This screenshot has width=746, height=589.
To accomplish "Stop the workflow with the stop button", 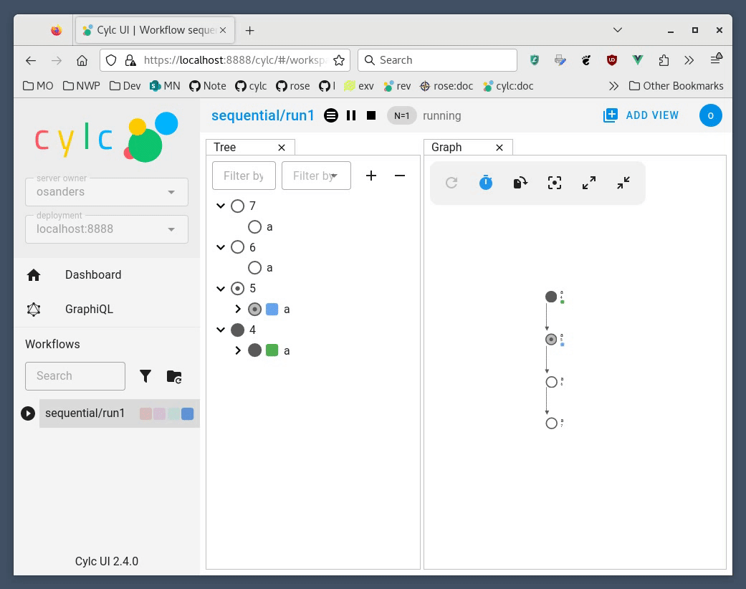I will pos(371,115).
